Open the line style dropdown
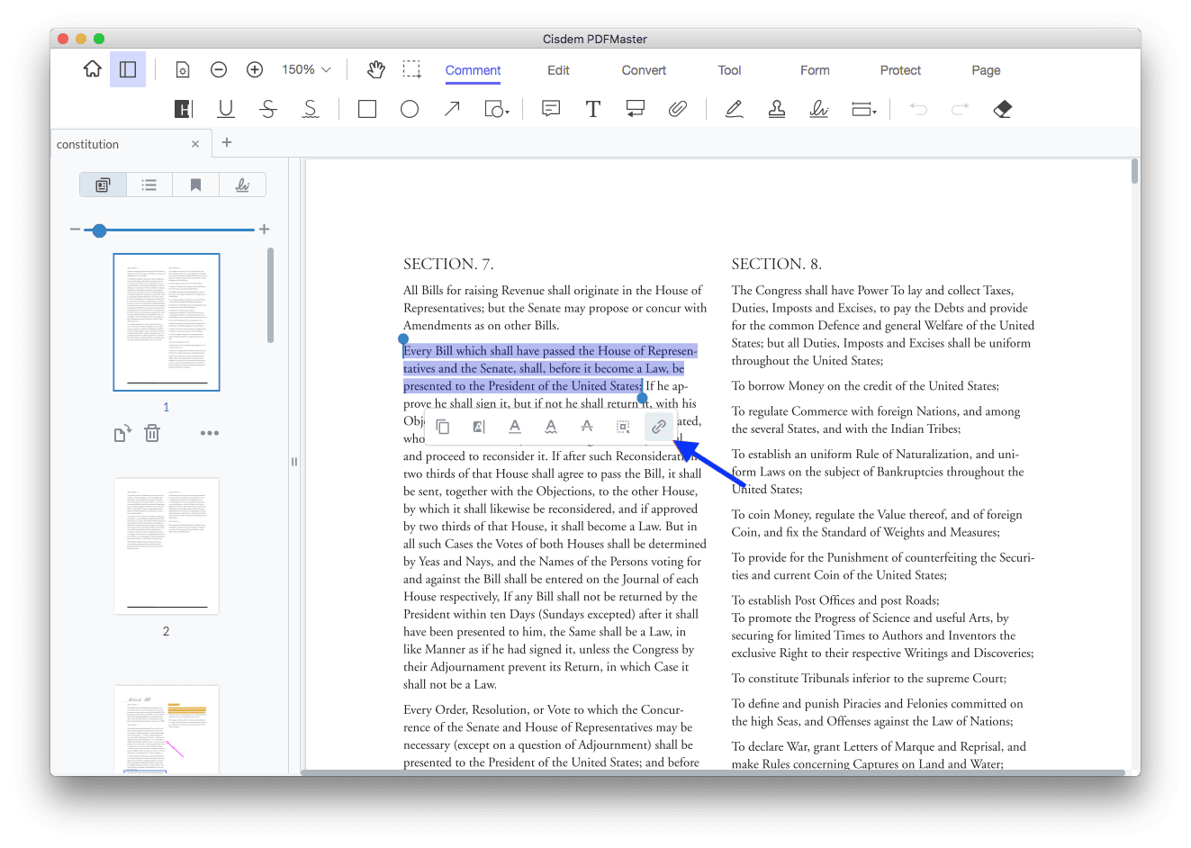Screen dimensions: 1191x848 click(864, 109)
